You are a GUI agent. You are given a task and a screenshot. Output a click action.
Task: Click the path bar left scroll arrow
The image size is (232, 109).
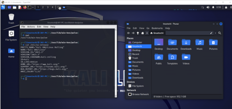(147, 33)
